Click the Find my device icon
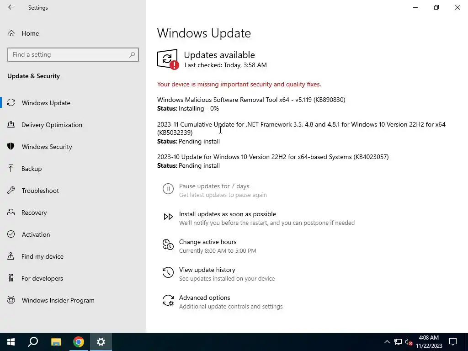This screenshot has width=468, height=351. pos(11,256)
